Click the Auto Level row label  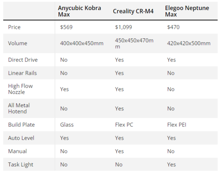(x=21, y=138)
